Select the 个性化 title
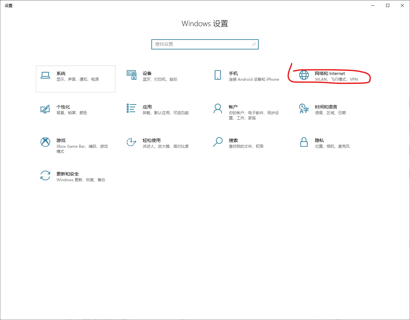This screenshot has height=320, width=410. click(x=63, y=107)
